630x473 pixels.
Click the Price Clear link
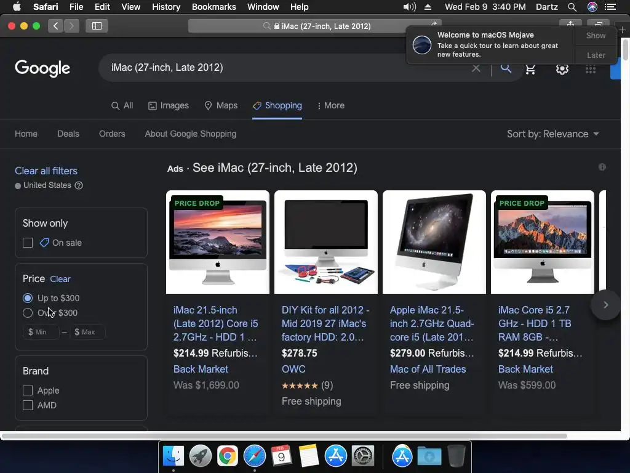[60, 279]
